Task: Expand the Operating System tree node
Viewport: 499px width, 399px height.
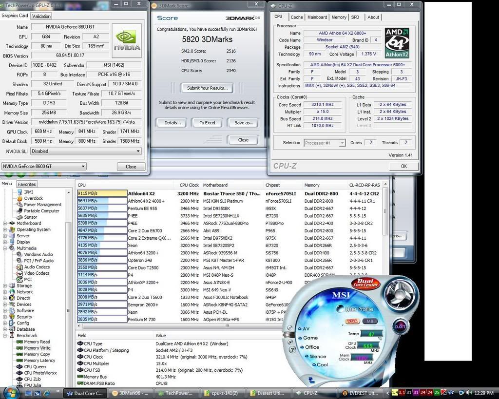Action: click(x=5, y=229)
